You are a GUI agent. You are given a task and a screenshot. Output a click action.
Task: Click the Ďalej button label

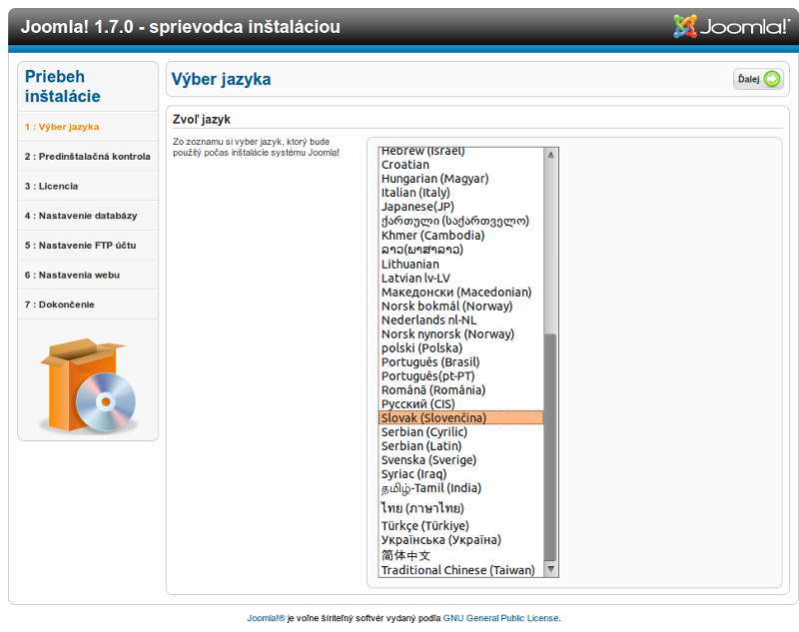(748, 79)
